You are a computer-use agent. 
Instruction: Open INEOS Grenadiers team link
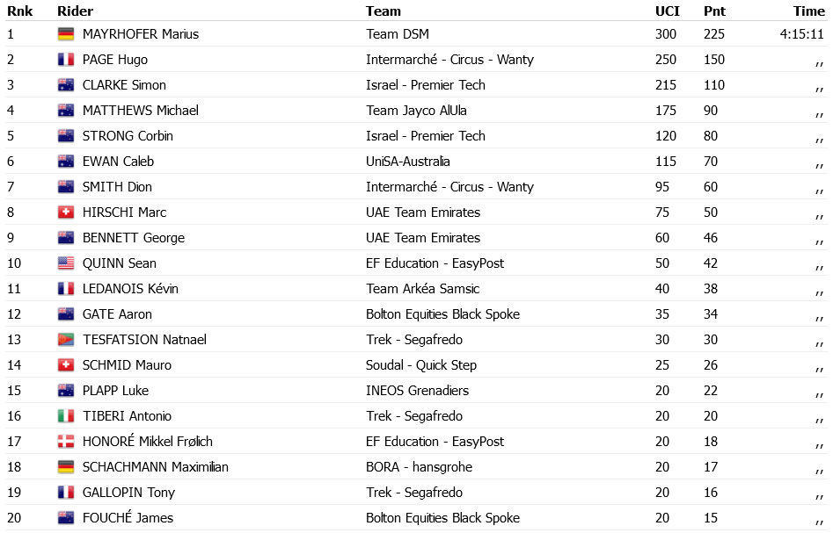417,391
